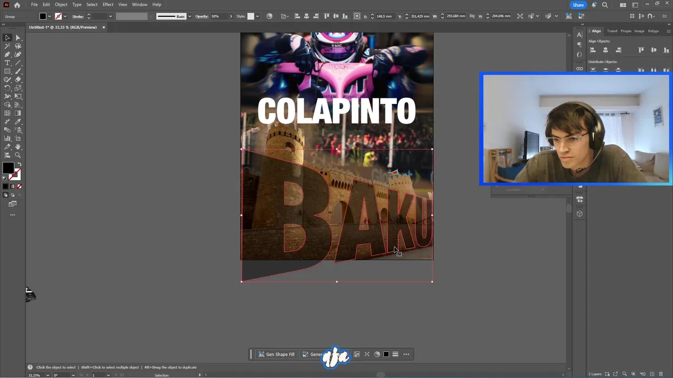The width and height of the screenshot is (673, 378).
Task: Open the search magnifier at top right
Action: [x=605, y=5]
